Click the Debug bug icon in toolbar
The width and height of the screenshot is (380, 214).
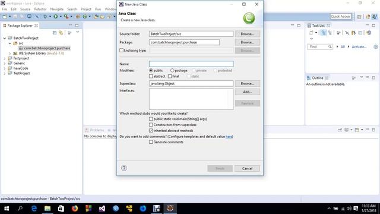45,17
